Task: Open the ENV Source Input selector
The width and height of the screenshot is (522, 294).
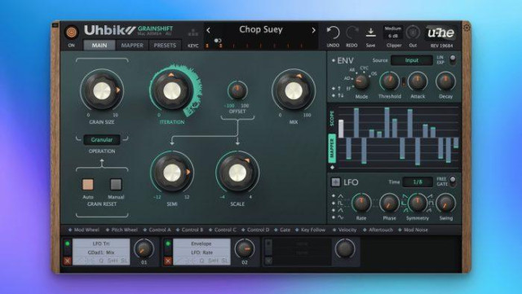Action: coord(411,60)
